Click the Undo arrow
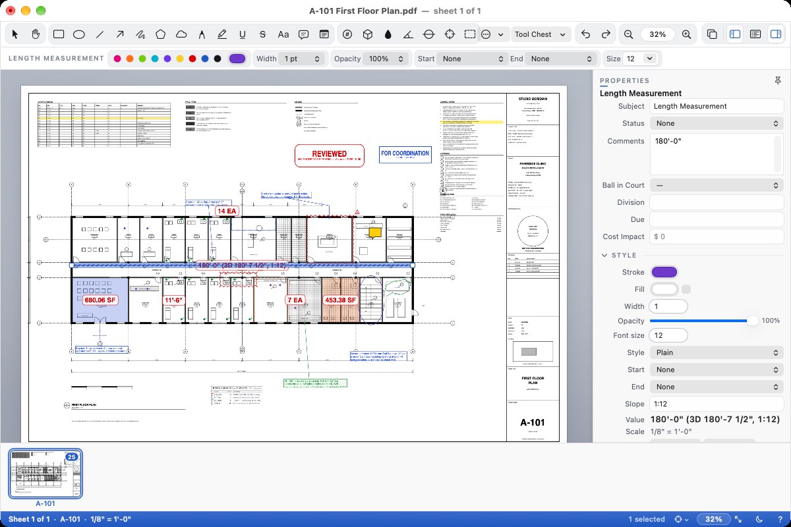 pyautogui.click(x=585, y=34)
